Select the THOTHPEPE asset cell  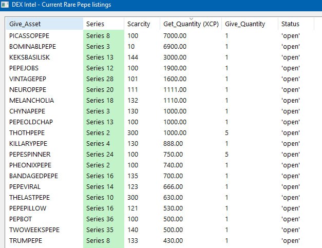(x=27, y=133)
